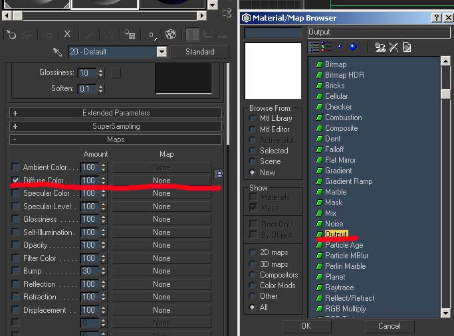Adjust the Bump amount spinner
Screen dimensions: 454x336
click(104, 271)
